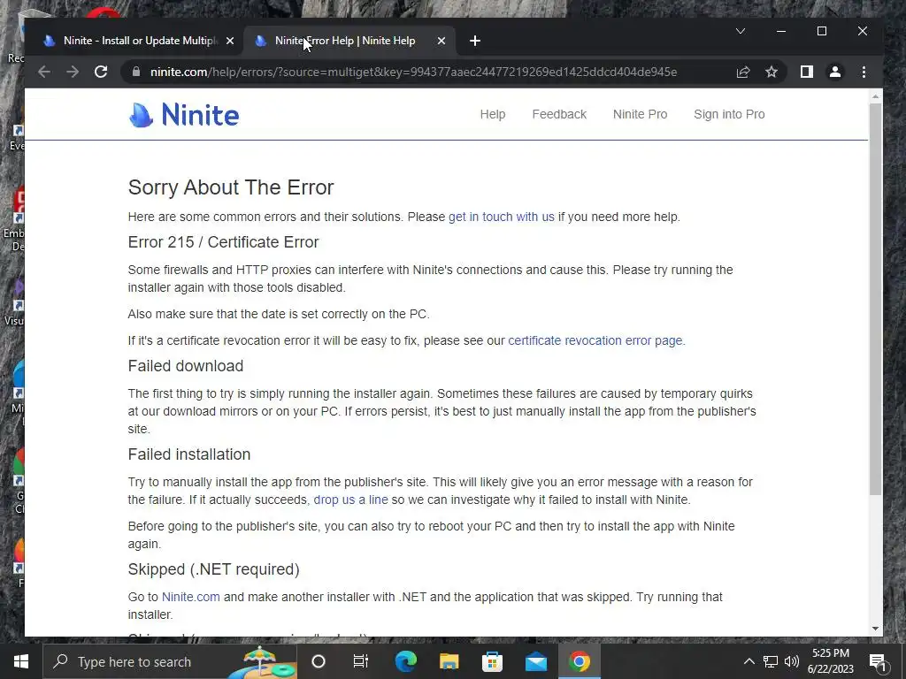The image size is (906, 679).
Task: Click the taskbar search box
Action: [x=170, y=661]
